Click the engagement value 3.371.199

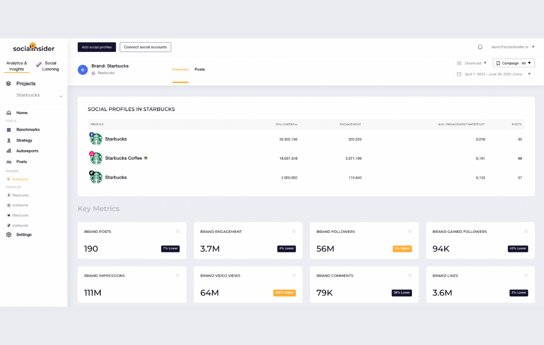point(354,158)
